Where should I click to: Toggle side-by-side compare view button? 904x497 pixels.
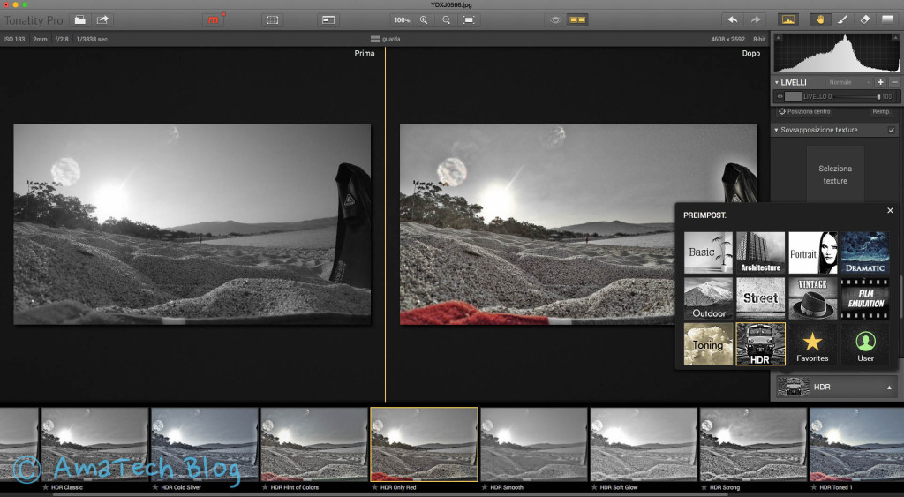click(x=577, y=19)
